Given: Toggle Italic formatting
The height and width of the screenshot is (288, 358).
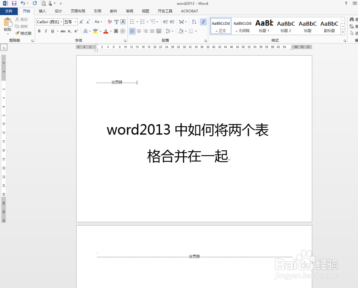Looking at the screenshot, I should (x=46, y=31).
